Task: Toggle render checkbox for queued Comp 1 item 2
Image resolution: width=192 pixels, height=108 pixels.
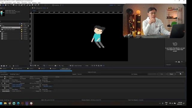Action: (x=2, y=83)
